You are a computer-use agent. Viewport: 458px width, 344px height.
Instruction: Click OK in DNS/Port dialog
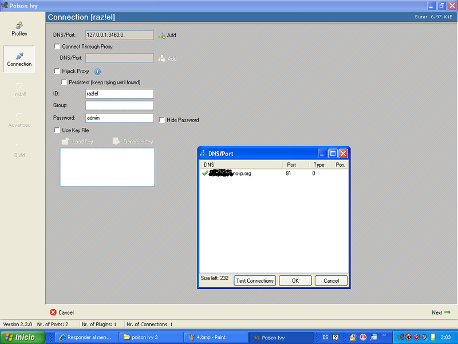[295, 281]
